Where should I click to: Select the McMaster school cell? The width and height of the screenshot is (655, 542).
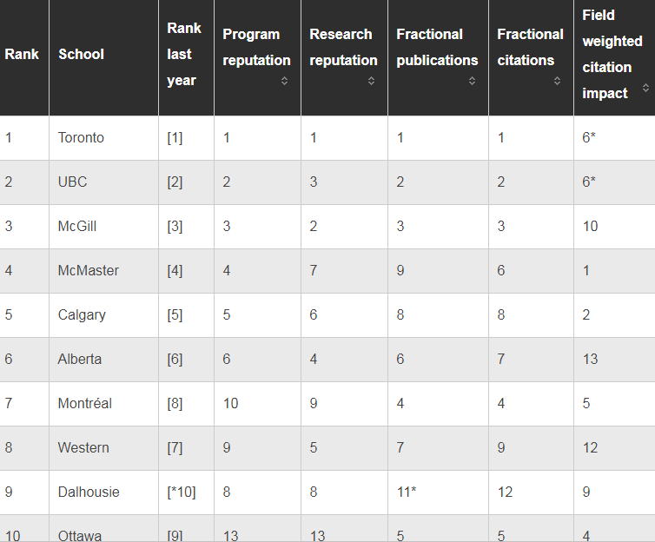click(103, 271)
